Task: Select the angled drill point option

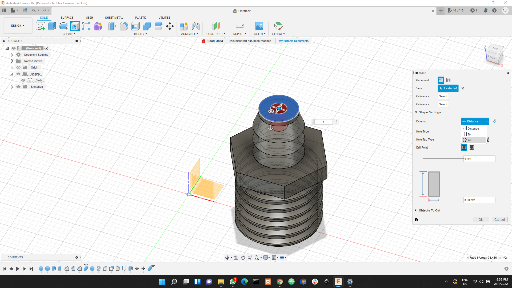Action: tap(472, 147)
